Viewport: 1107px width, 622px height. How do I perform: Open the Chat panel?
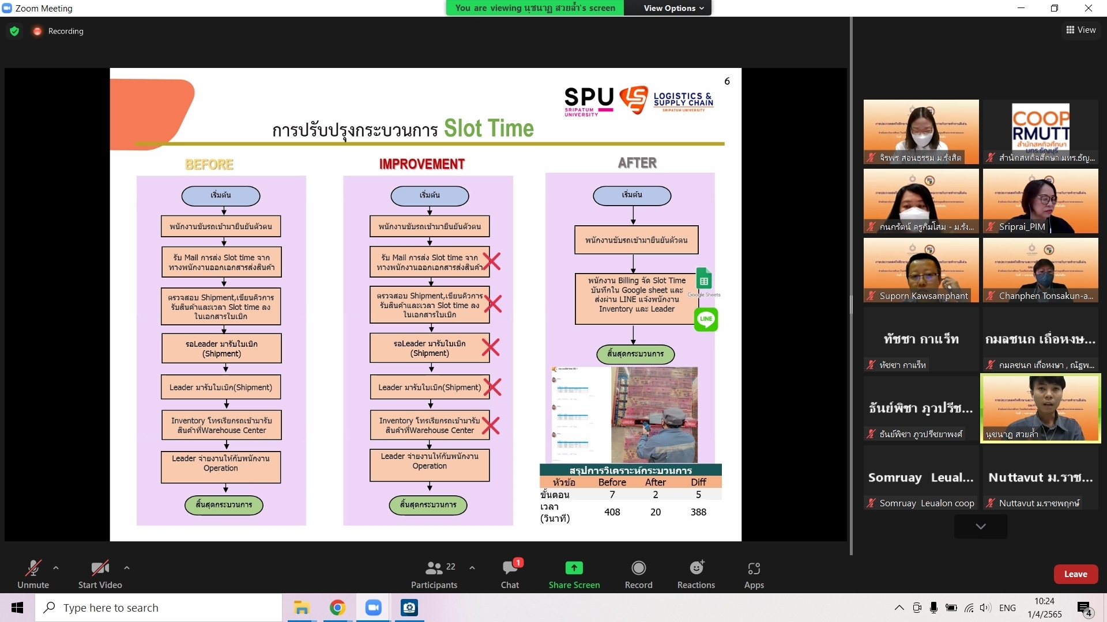(510, 574)
